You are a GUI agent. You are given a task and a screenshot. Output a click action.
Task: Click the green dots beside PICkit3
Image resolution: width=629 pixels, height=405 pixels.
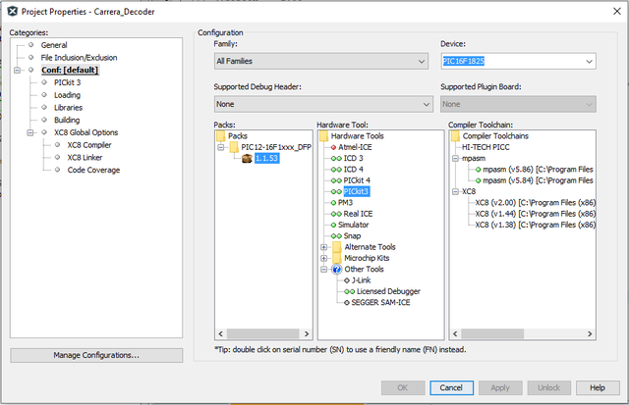336,191
